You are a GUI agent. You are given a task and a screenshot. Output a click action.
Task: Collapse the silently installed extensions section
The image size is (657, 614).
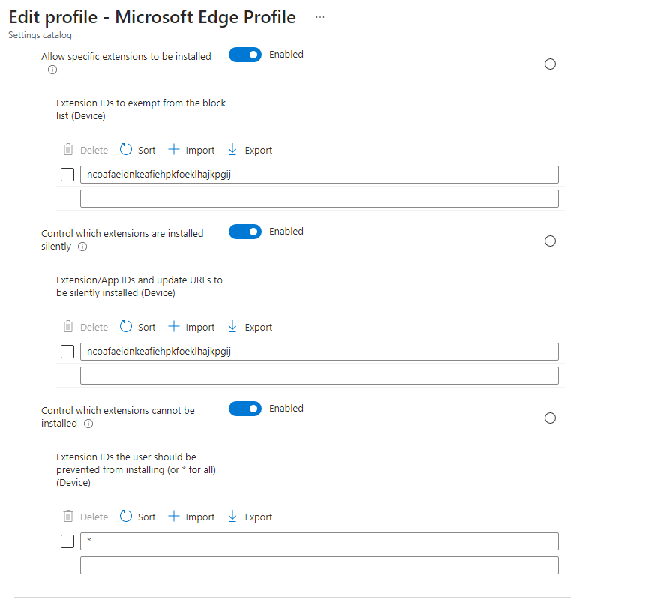pos(550,241)
